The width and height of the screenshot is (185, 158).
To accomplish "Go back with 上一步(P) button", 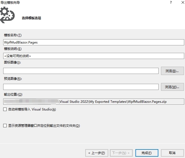I will point(97,153).
